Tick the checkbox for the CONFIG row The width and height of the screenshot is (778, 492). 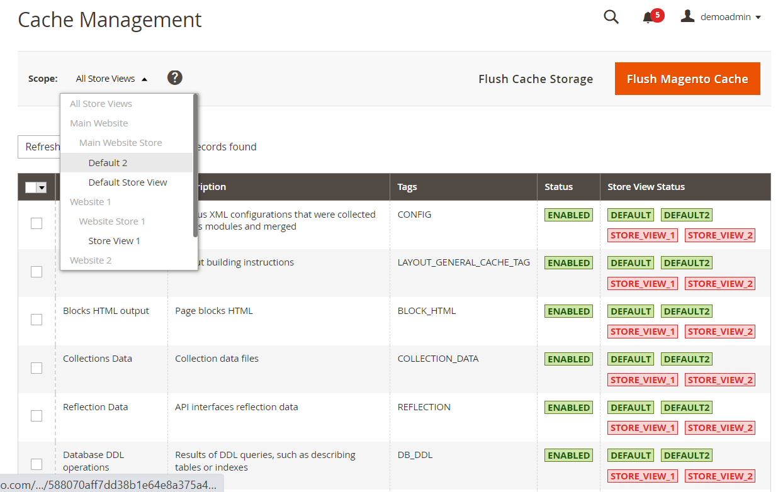coord(37,223)
